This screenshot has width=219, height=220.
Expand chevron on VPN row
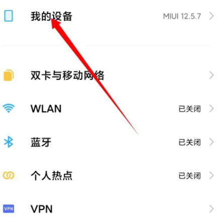[211, 209]
